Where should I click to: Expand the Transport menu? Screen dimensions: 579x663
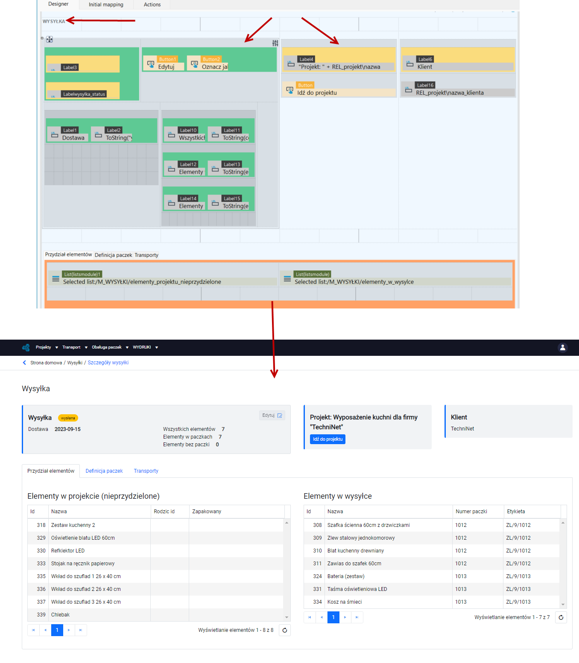[75, 347]
